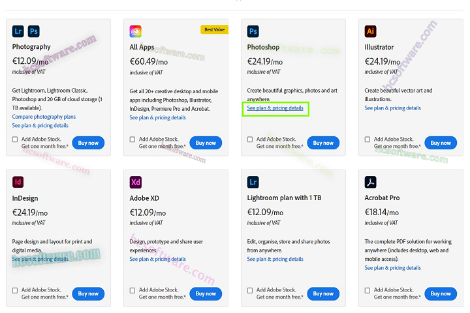Viewport: 470px width, 313px height.
Task: See plan & pricing details for Lightroom plan
Action: tap(275, 259)
